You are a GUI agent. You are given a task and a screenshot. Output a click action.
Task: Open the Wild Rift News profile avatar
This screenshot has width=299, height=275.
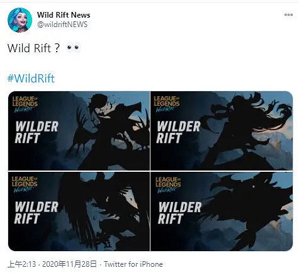(20, 20)
